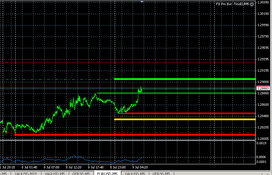Click the green price line at latest peak

pos(141,86)
